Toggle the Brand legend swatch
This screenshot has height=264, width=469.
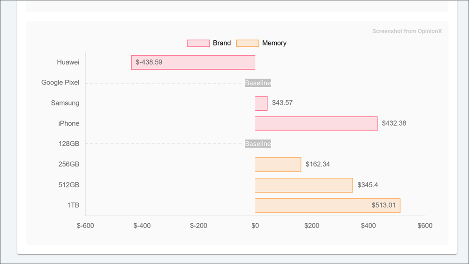click(198, 43)
